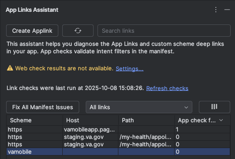Sort by the Path column header

click(146, 120)
